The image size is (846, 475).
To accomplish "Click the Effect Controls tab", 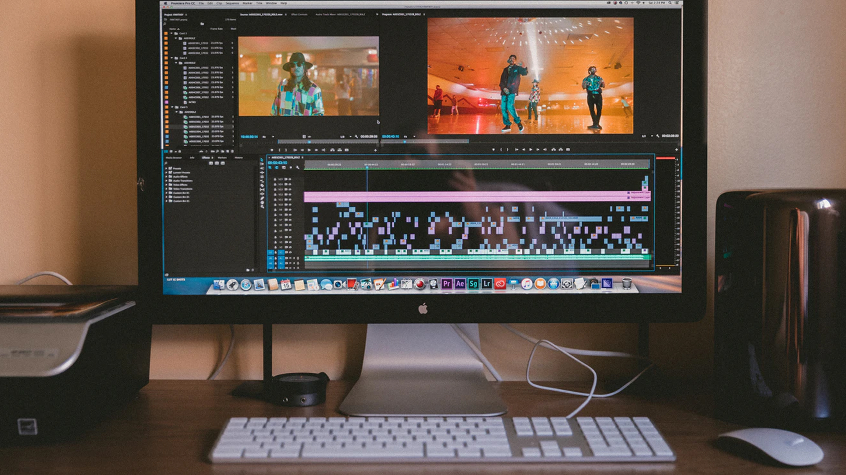I will (299, 15).
